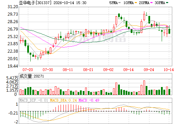Click the 5.42万 volume axis label

click(x=12, y=78)
